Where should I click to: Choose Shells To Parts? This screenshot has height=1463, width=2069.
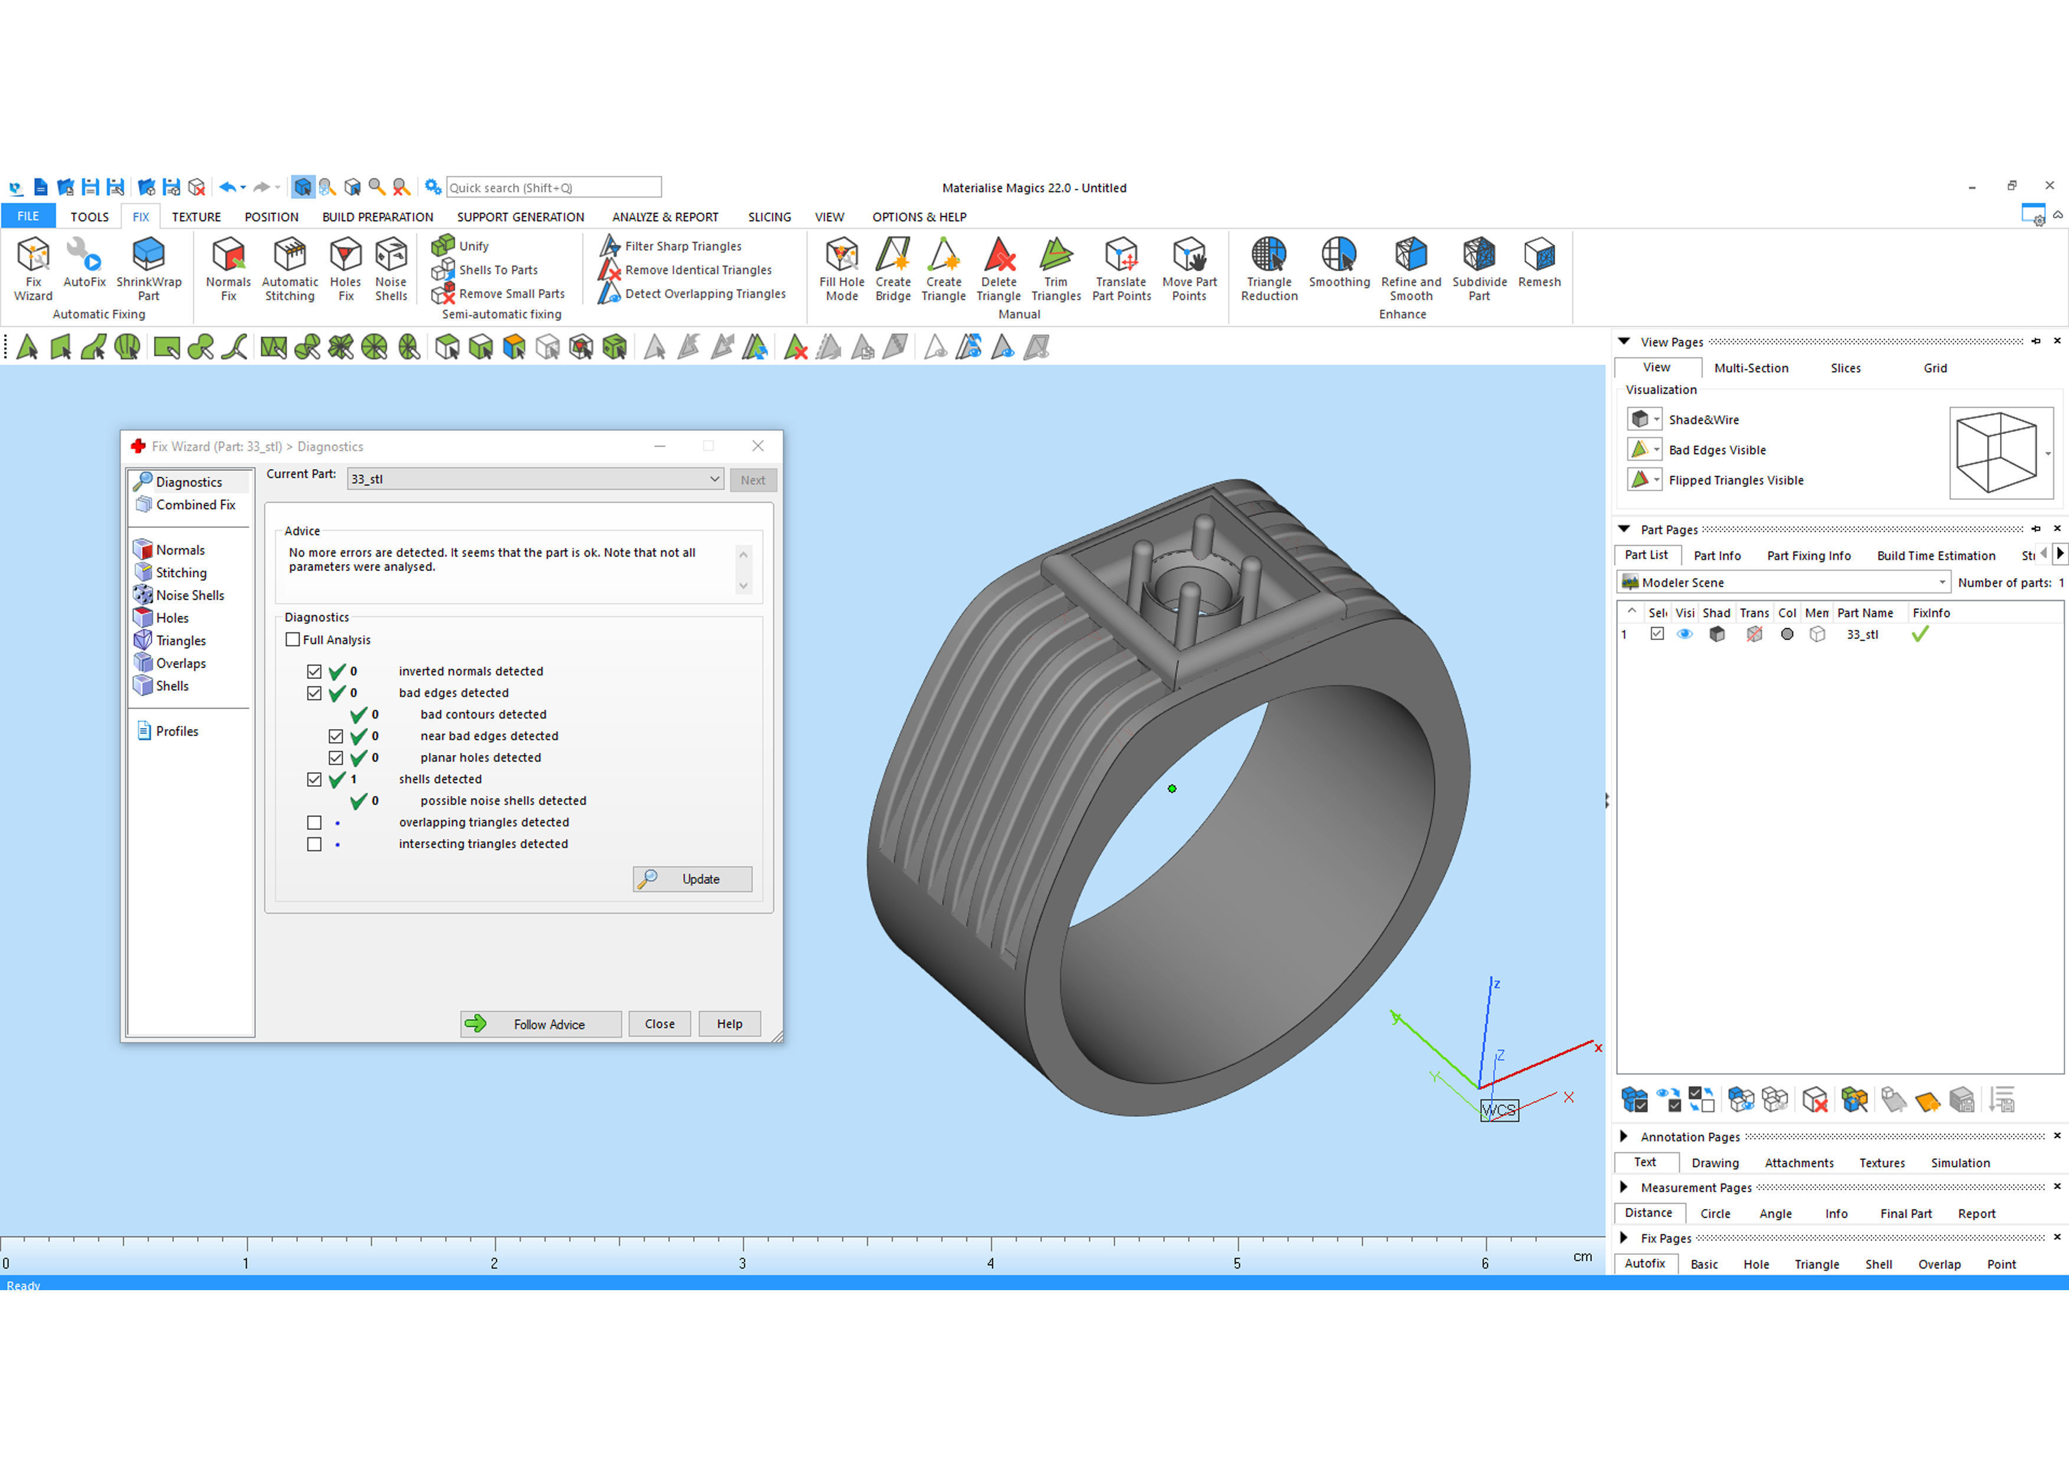click(x=485, y=270)
